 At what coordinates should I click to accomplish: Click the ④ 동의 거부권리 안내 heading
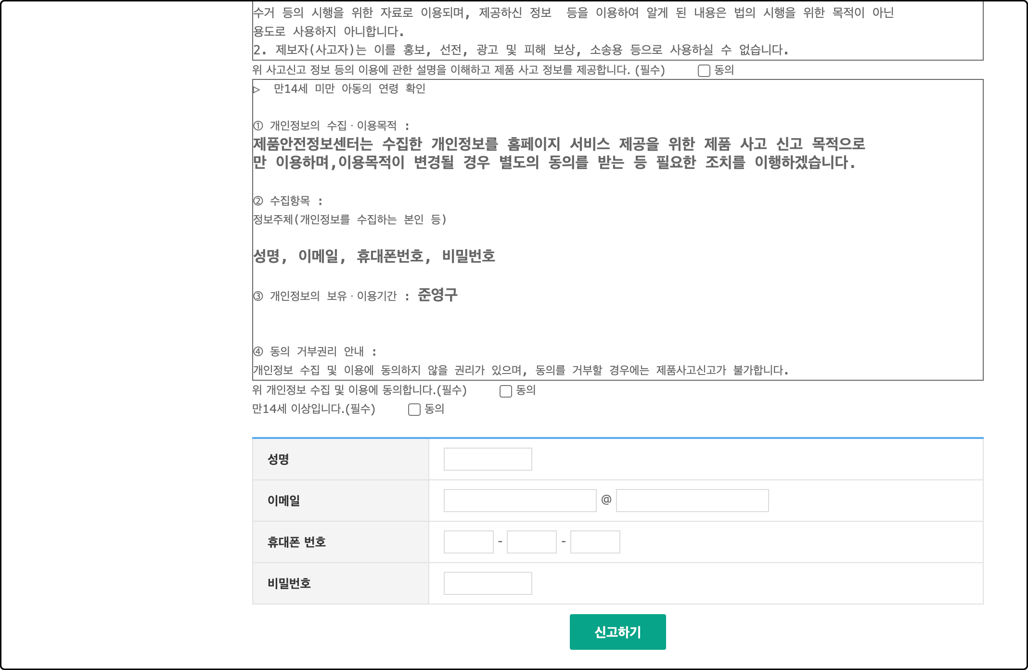[315, 351]
